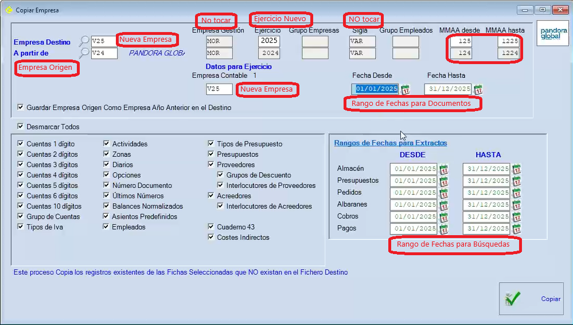
Task: Click the search magnifier beside A partir de
Action: click(x=84, y=53)
